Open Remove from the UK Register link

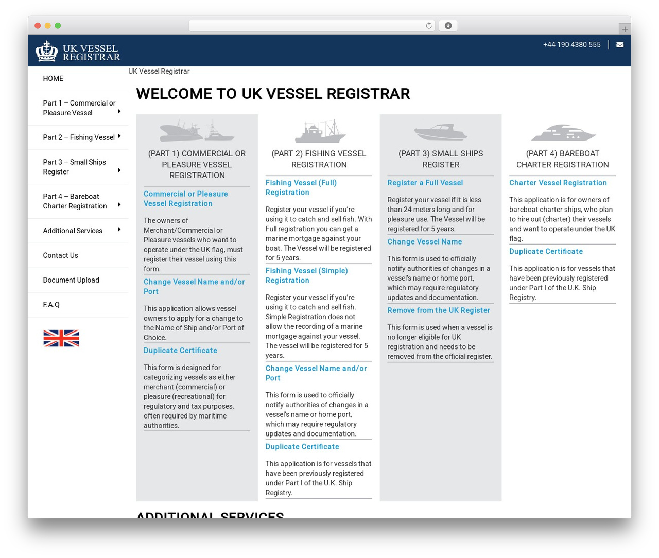[x=439, y=310]
